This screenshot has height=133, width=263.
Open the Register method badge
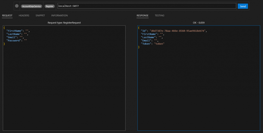click(50, 6)
